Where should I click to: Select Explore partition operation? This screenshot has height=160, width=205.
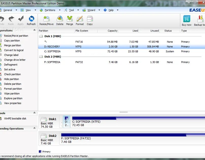click(x=13, y=98)
